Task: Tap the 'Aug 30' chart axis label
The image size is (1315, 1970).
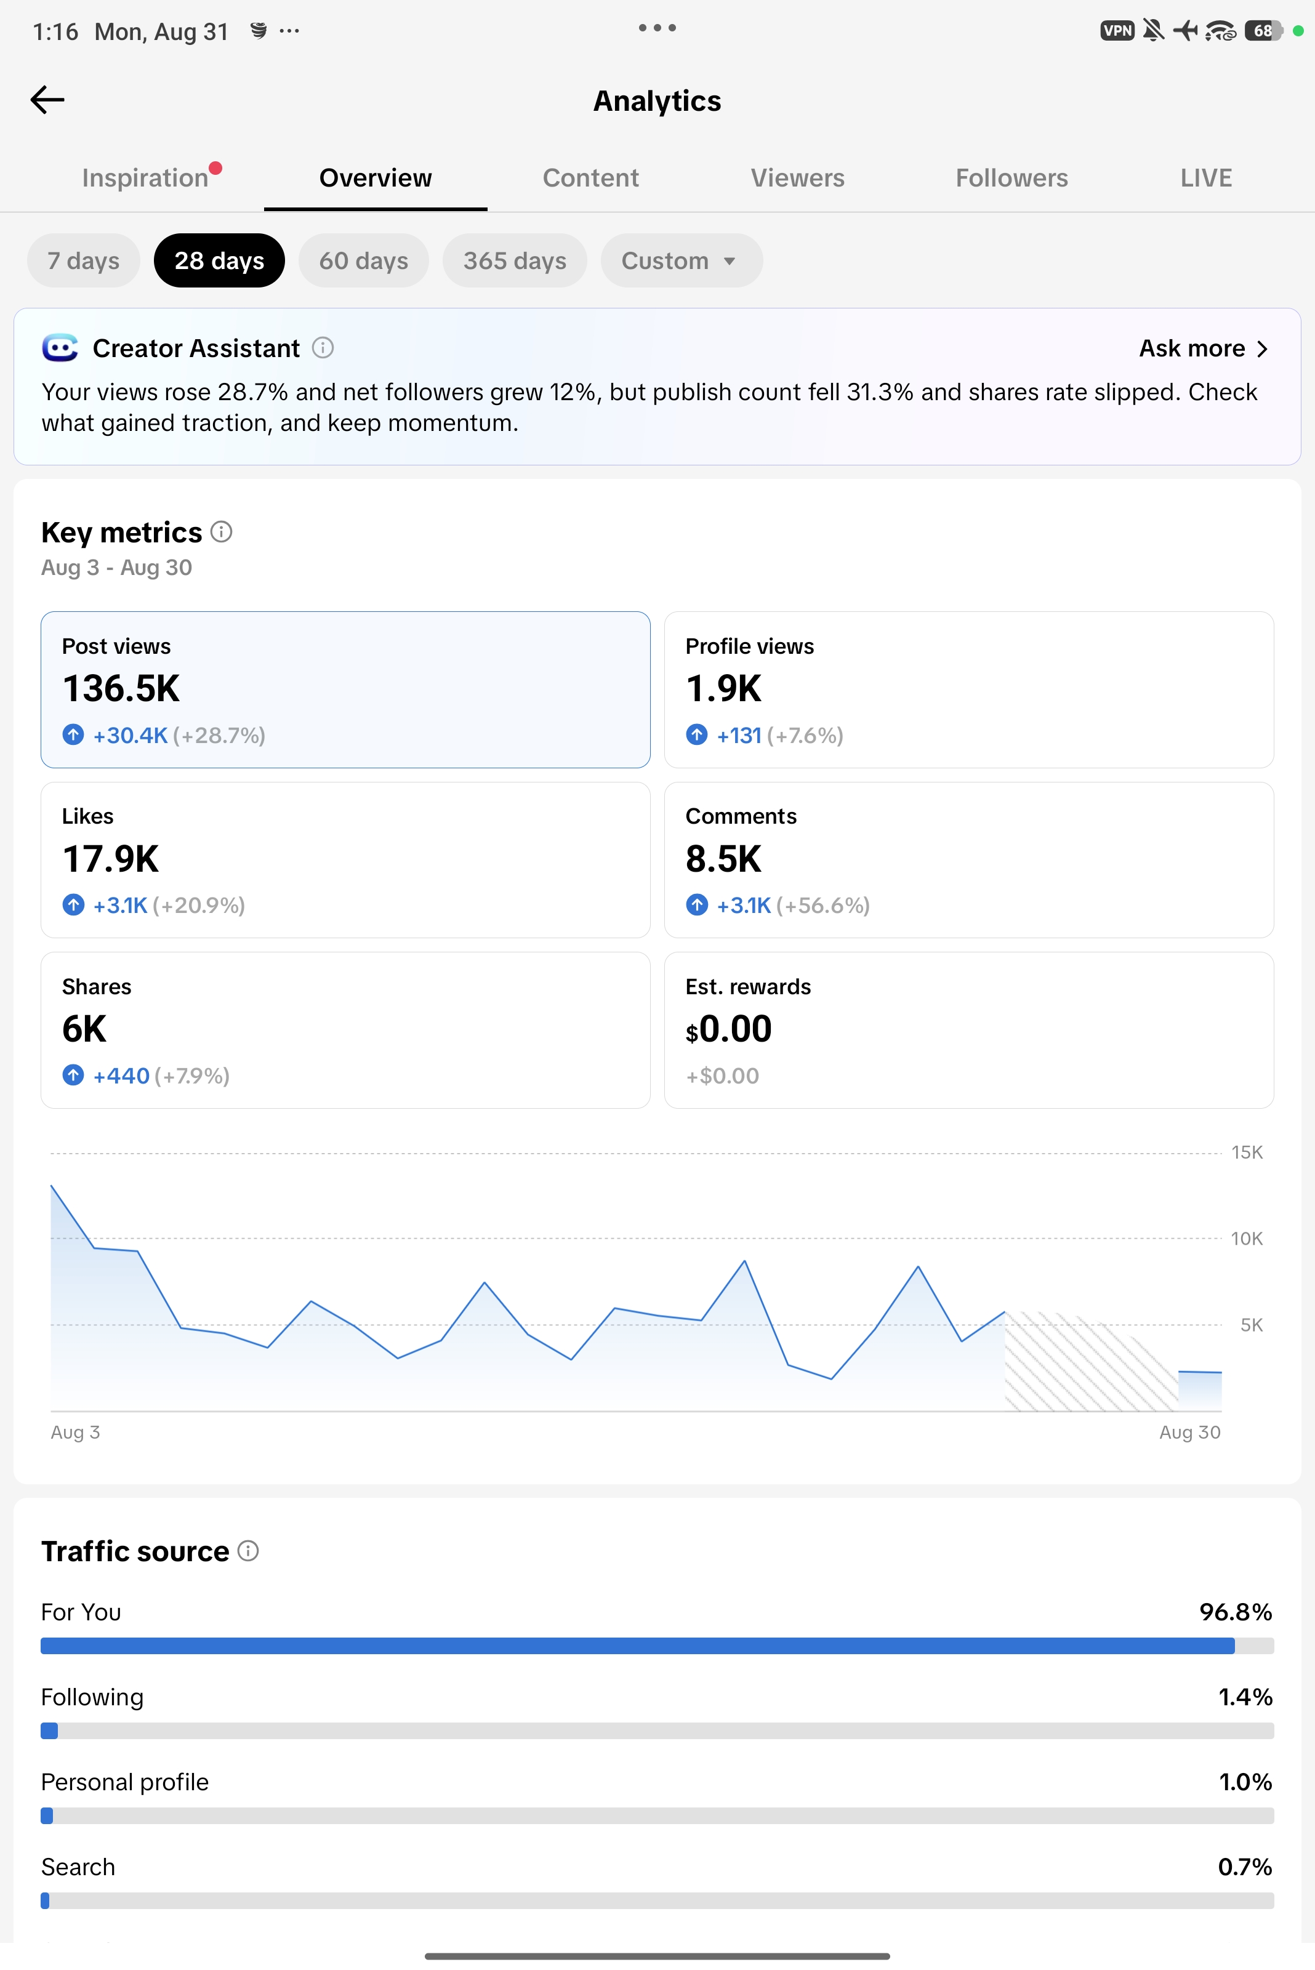Action: (1189, 1433)
